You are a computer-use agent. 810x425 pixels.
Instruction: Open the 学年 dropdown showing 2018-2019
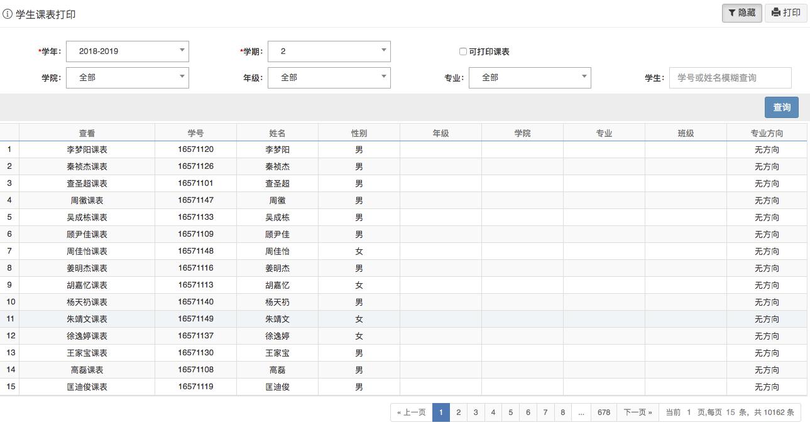[x=127, y=51]
